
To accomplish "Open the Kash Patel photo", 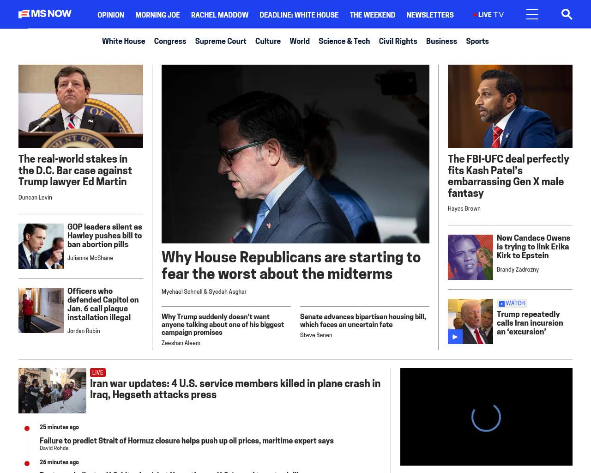I will 510,106.
